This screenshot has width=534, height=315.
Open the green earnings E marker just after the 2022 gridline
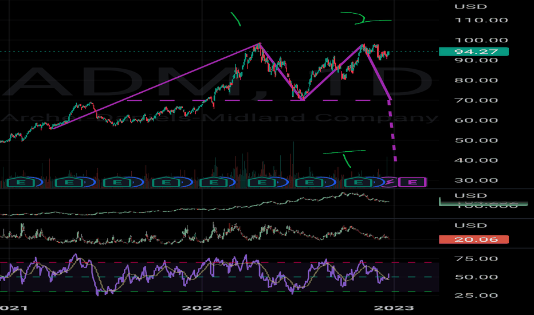point(214,183)
